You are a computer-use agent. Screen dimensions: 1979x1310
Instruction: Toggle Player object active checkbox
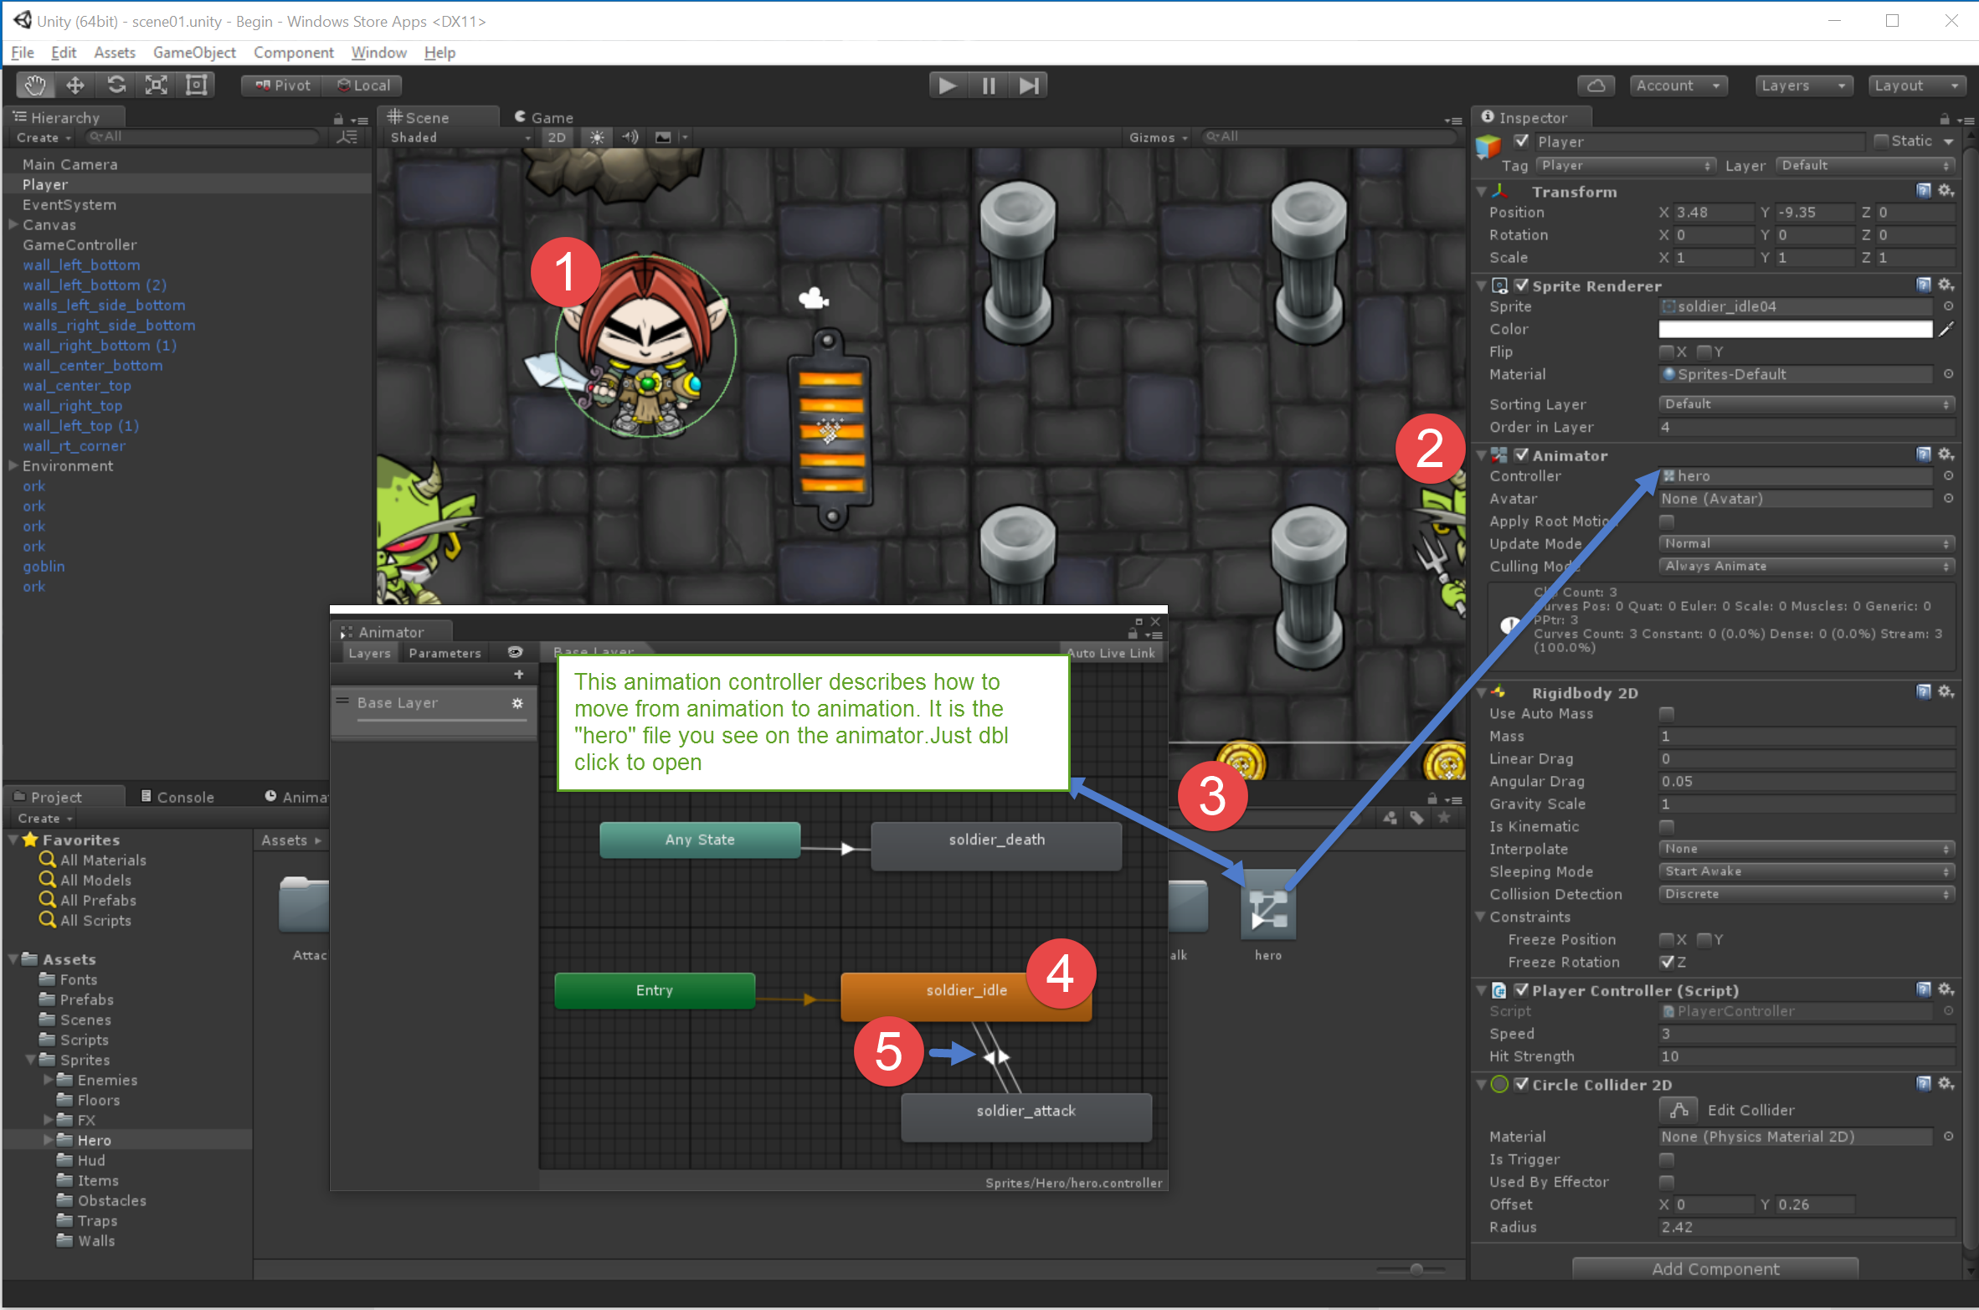pyautogui.click(x=1522, y=141)
